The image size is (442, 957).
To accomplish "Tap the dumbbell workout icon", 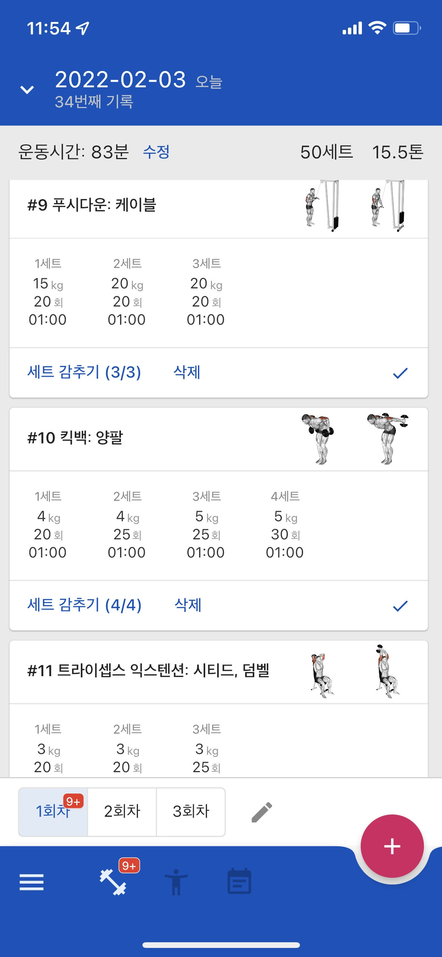I will 113,882.
